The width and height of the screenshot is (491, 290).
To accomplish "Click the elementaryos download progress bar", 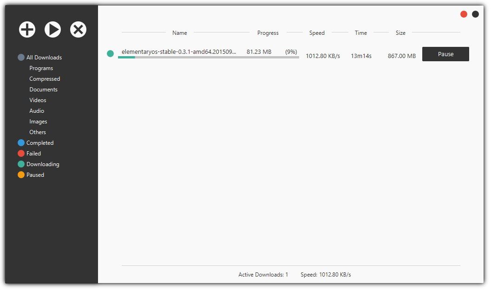I will [x=208, y=58].
